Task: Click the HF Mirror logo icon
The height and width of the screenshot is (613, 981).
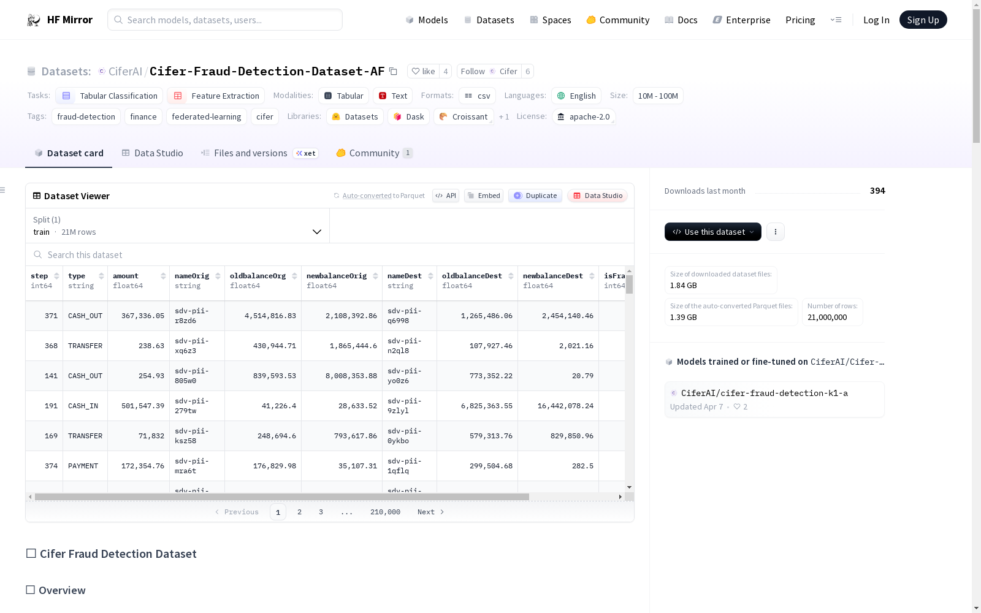Action: click(x=34, y=20)
